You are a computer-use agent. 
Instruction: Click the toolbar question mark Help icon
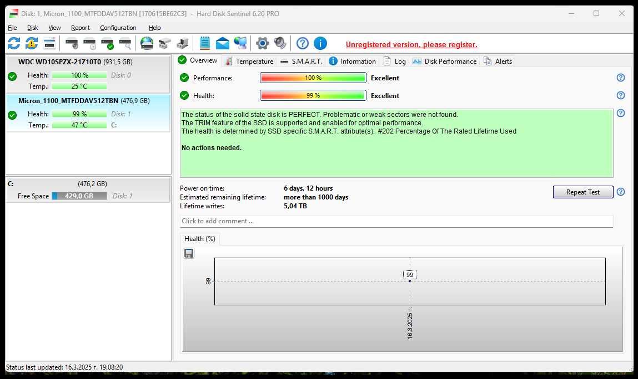coord(302,43)
